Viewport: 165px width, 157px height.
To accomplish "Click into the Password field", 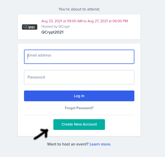I will (x=79, y=77).
